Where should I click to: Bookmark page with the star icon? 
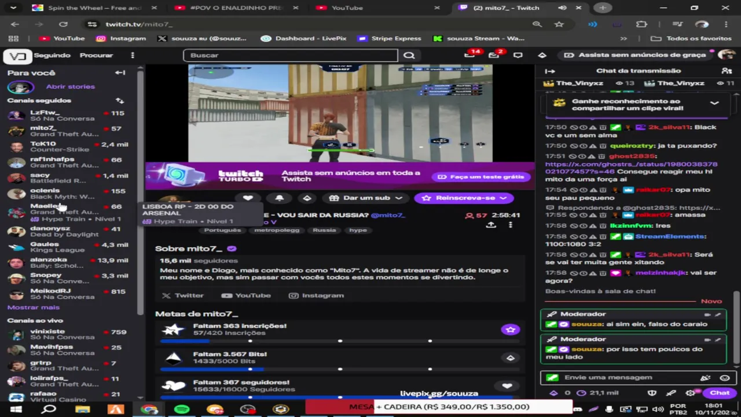[x=559, y=24]
